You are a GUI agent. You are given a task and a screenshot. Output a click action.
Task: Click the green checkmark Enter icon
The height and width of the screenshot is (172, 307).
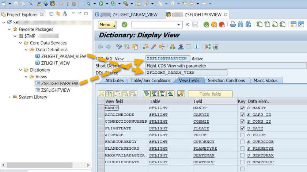124,25
